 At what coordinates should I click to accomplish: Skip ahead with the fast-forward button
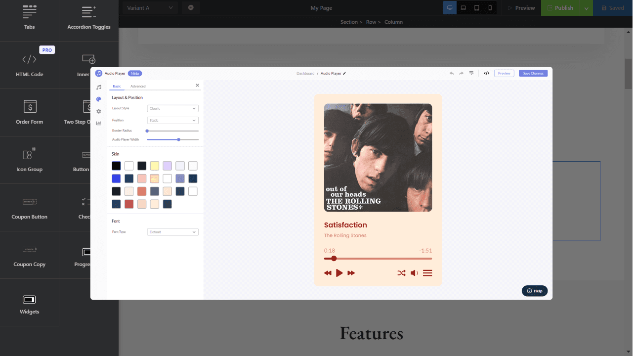(x=351, y=273)
